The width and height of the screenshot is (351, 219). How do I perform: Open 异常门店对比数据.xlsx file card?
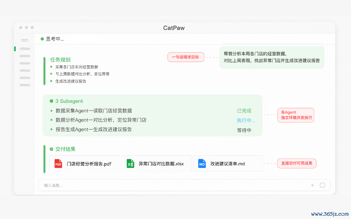[156, 163]
